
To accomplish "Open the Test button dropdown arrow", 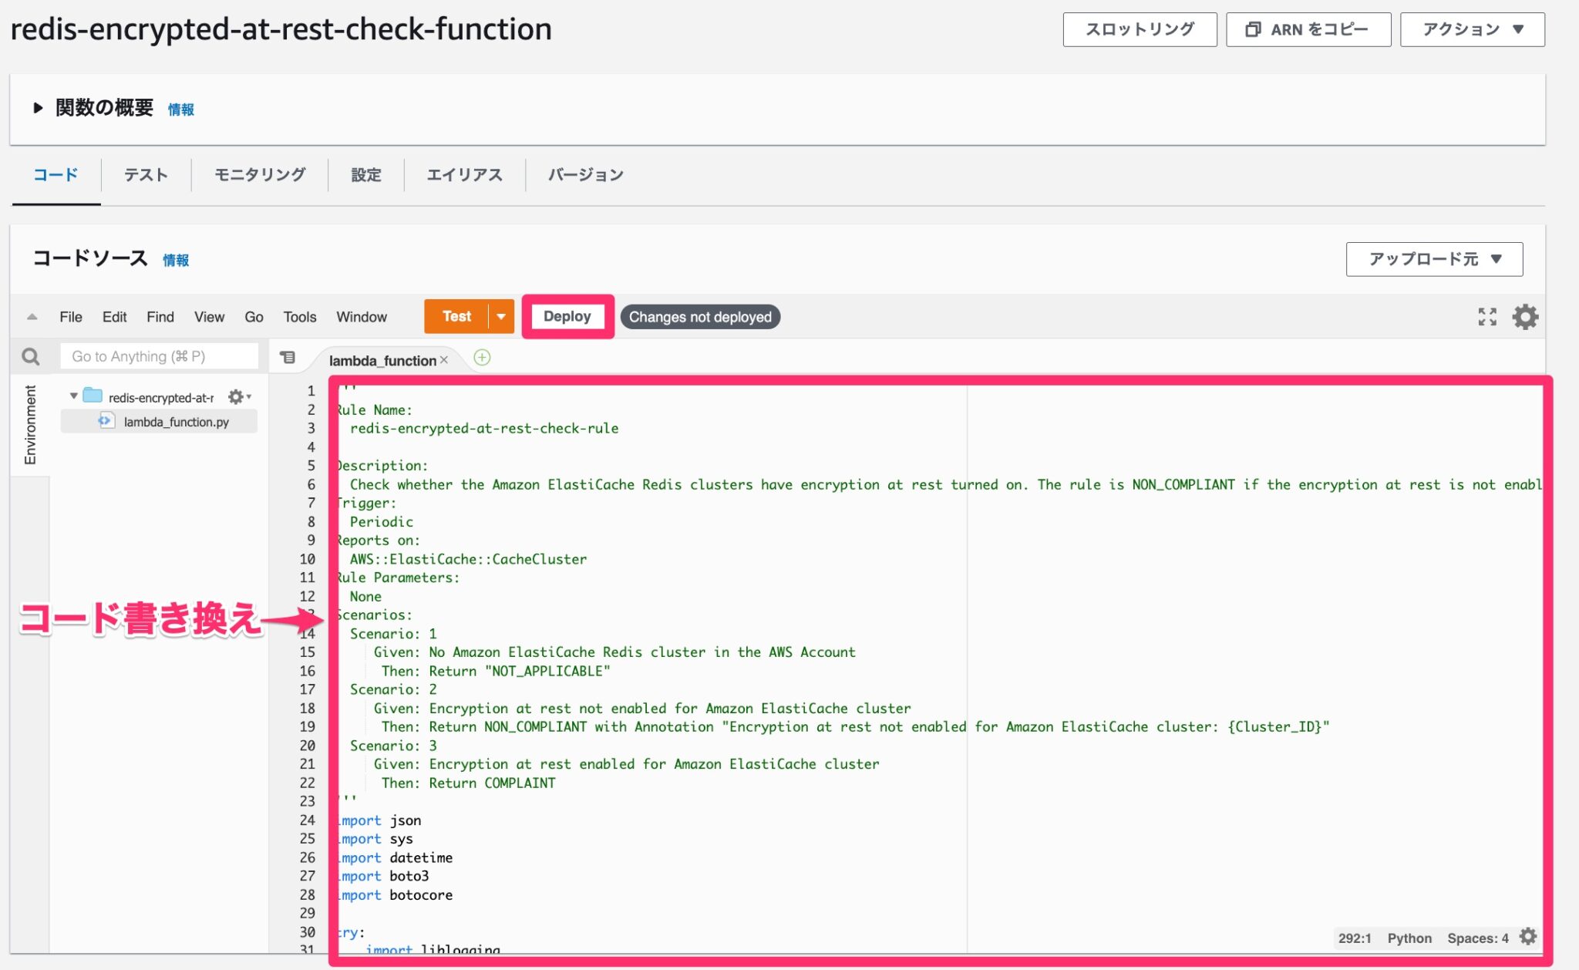I will click(x=501, y=316).
